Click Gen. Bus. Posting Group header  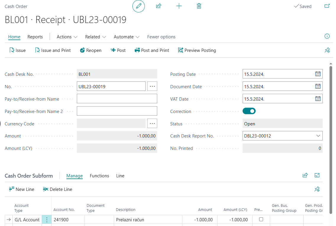[284, 208]
